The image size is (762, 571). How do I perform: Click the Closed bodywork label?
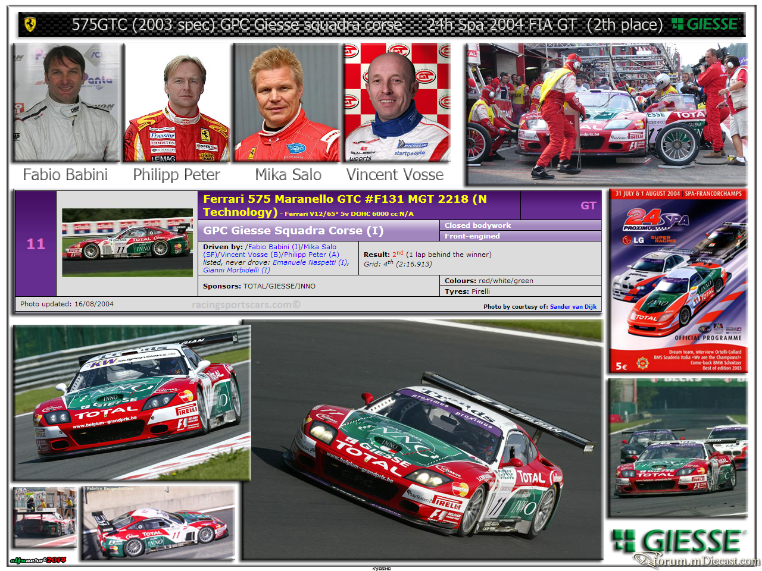477,225
